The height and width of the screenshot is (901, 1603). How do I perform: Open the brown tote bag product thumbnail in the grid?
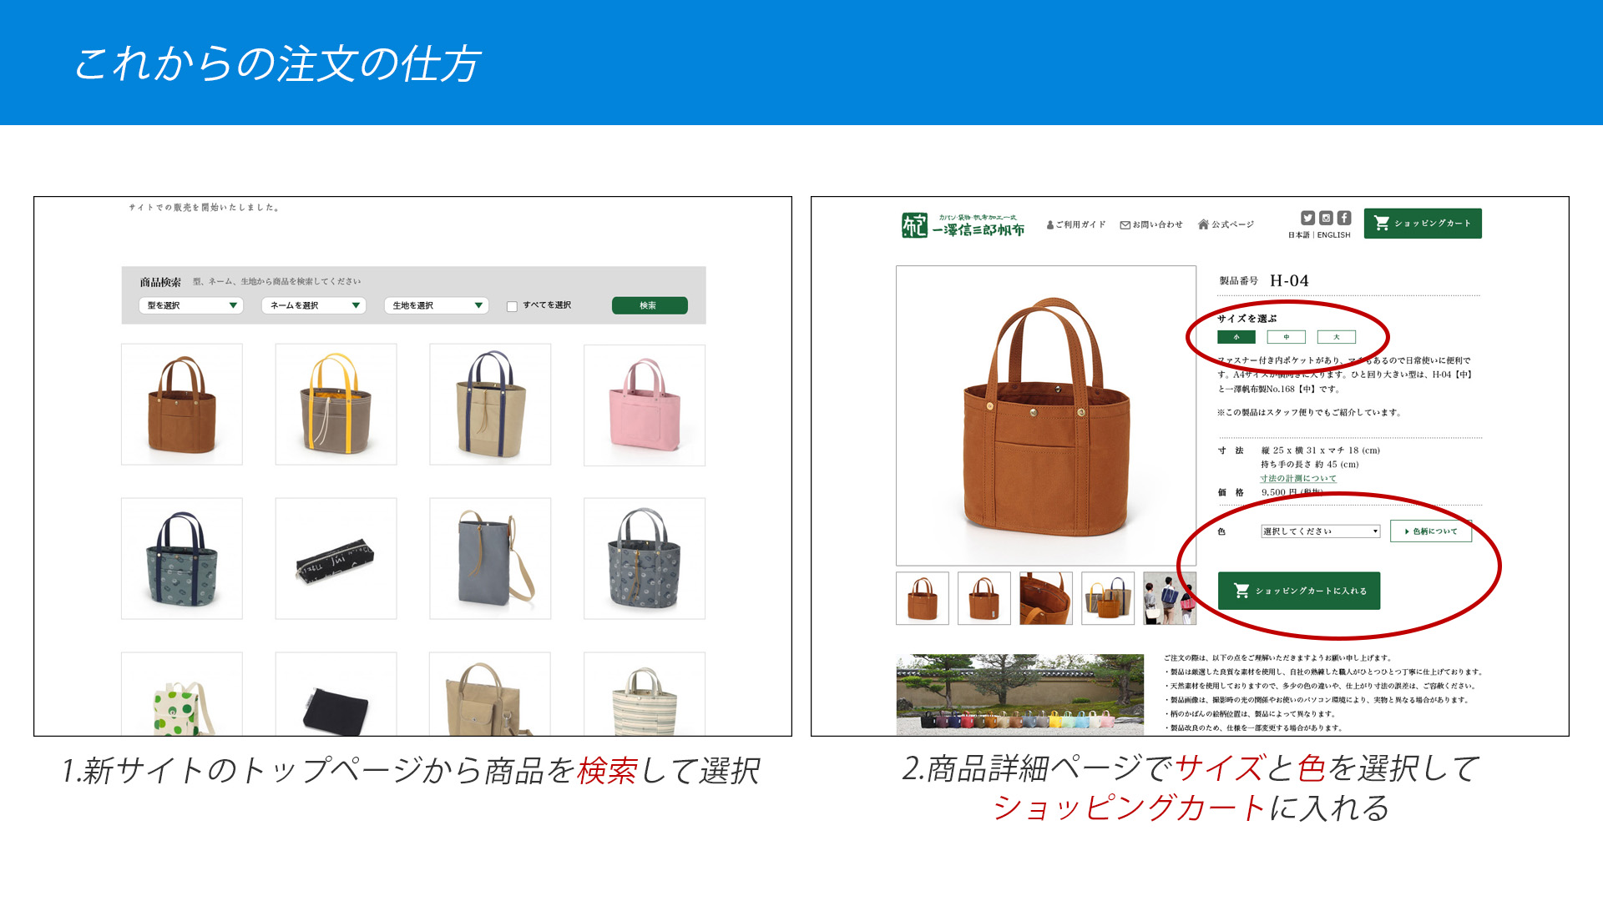tap(182, 405)
